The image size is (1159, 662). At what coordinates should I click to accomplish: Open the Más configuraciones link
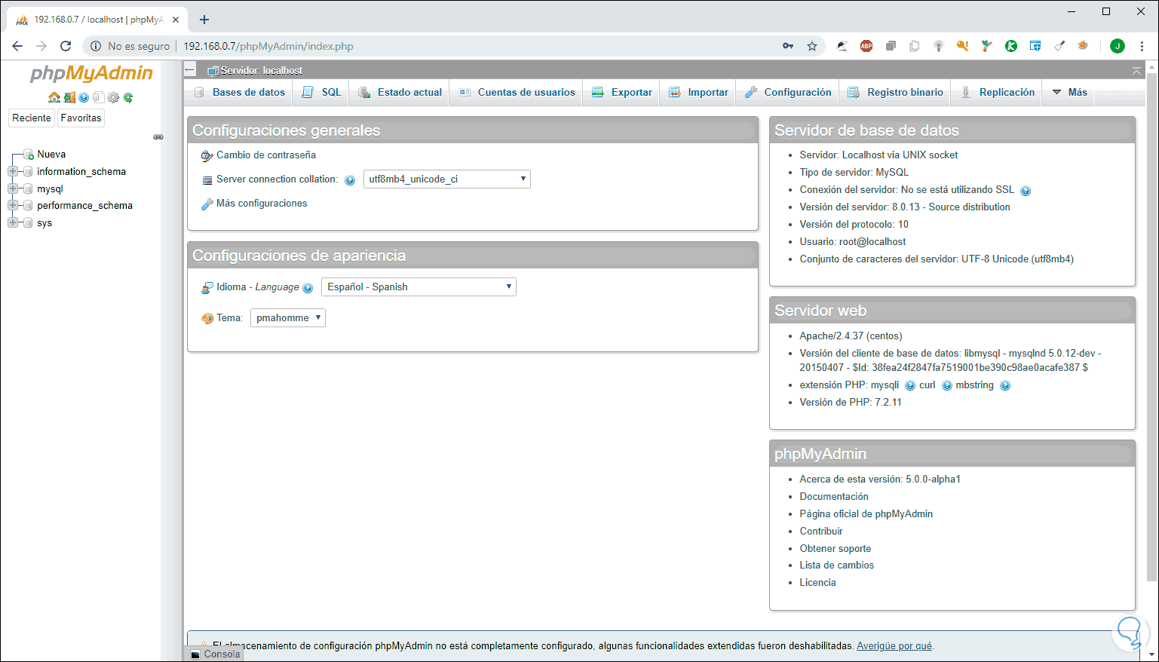262,204
